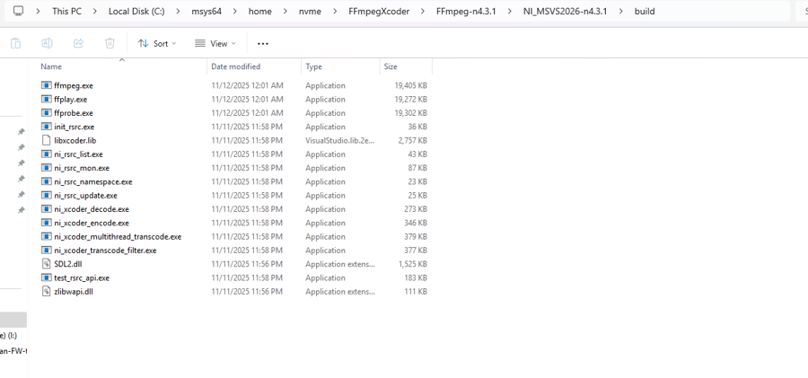Image resolution: width=808 pixels, height=378 pixels.
Task: Click the 19,405 KB size cell
Action: coord(410,85)
